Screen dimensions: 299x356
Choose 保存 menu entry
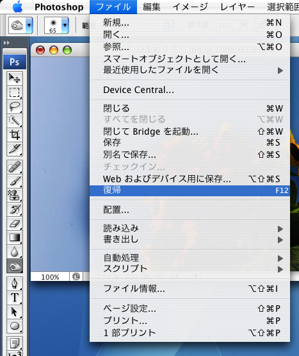(x=190, y=142)
